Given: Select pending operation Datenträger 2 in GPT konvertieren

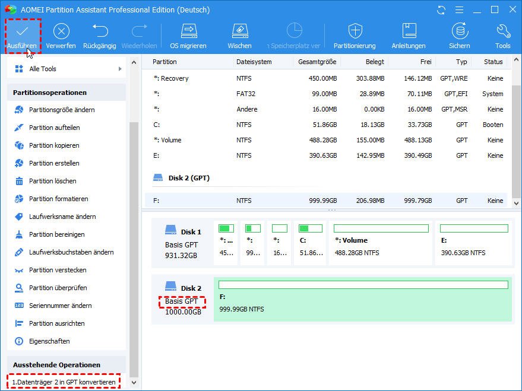Looking at the screenshot, I should (x=64, y=382).
